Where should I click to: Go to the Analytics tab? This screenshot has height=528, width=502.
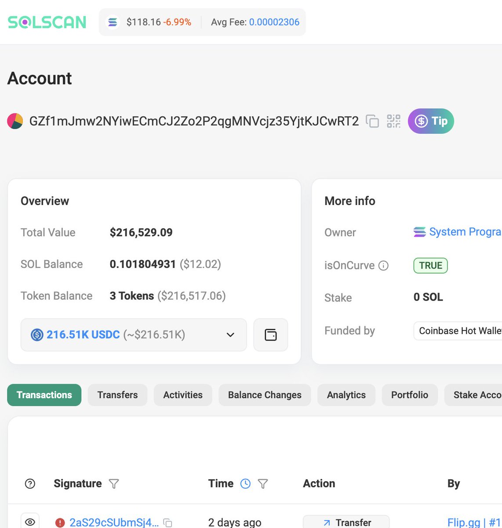[x=346, y=395]
